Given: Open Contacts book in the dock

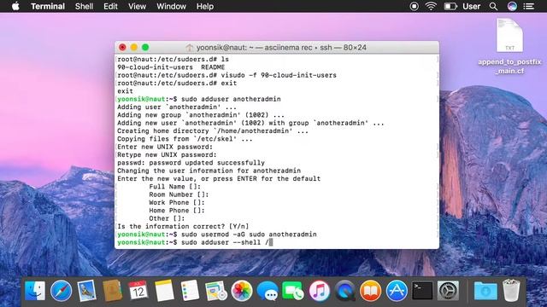Looking at the screenshot, I should point(112,290).
